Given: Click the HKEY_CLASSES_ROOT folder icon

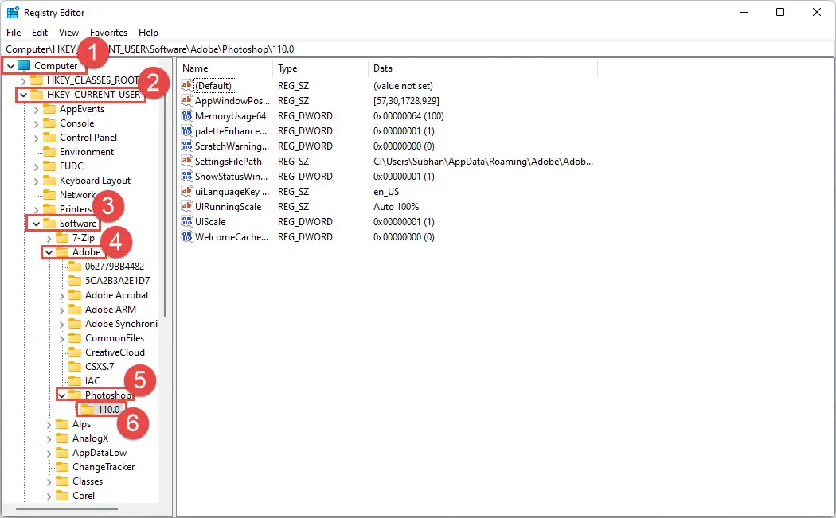Looking at the screenshot, I should click(x=37, y=80).
